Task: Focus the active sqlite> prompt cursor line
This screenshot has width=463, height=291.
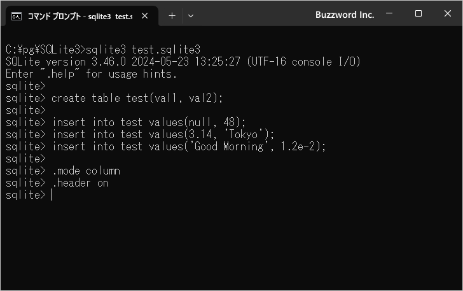Action: click(x=52, y=195)
